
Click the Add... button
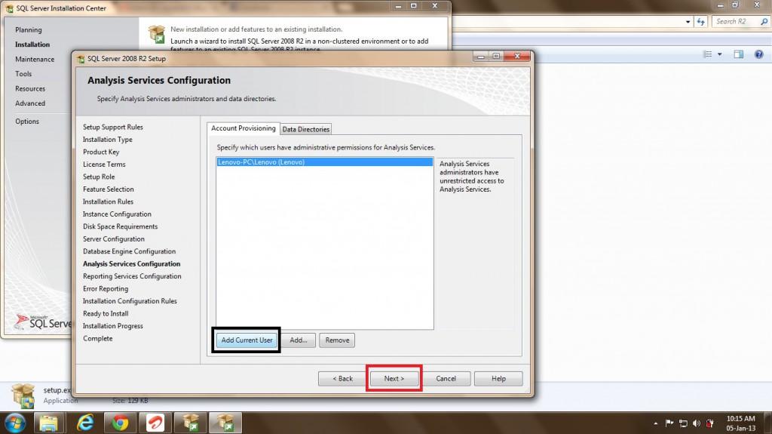(x=299, y=340)
